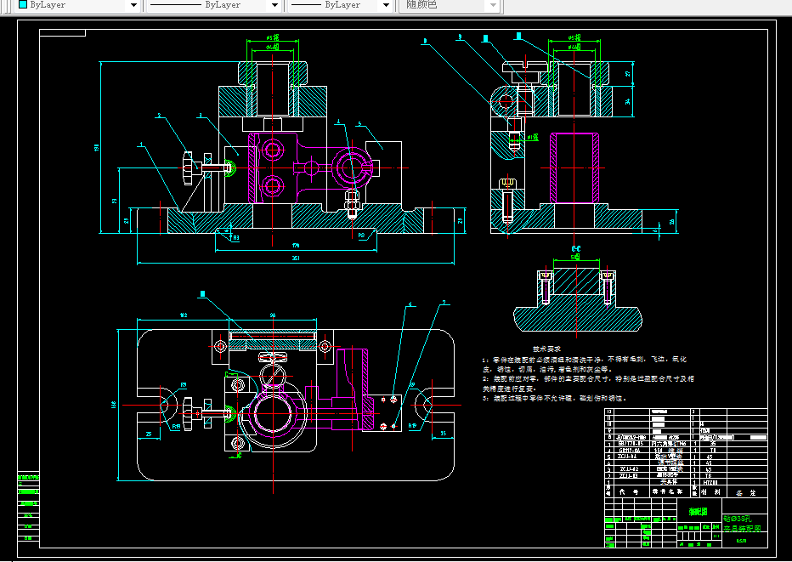Expand the linetype ByLayer dropdown
The width and height of the screenshot is (792, 562).
tap(274, 5)
